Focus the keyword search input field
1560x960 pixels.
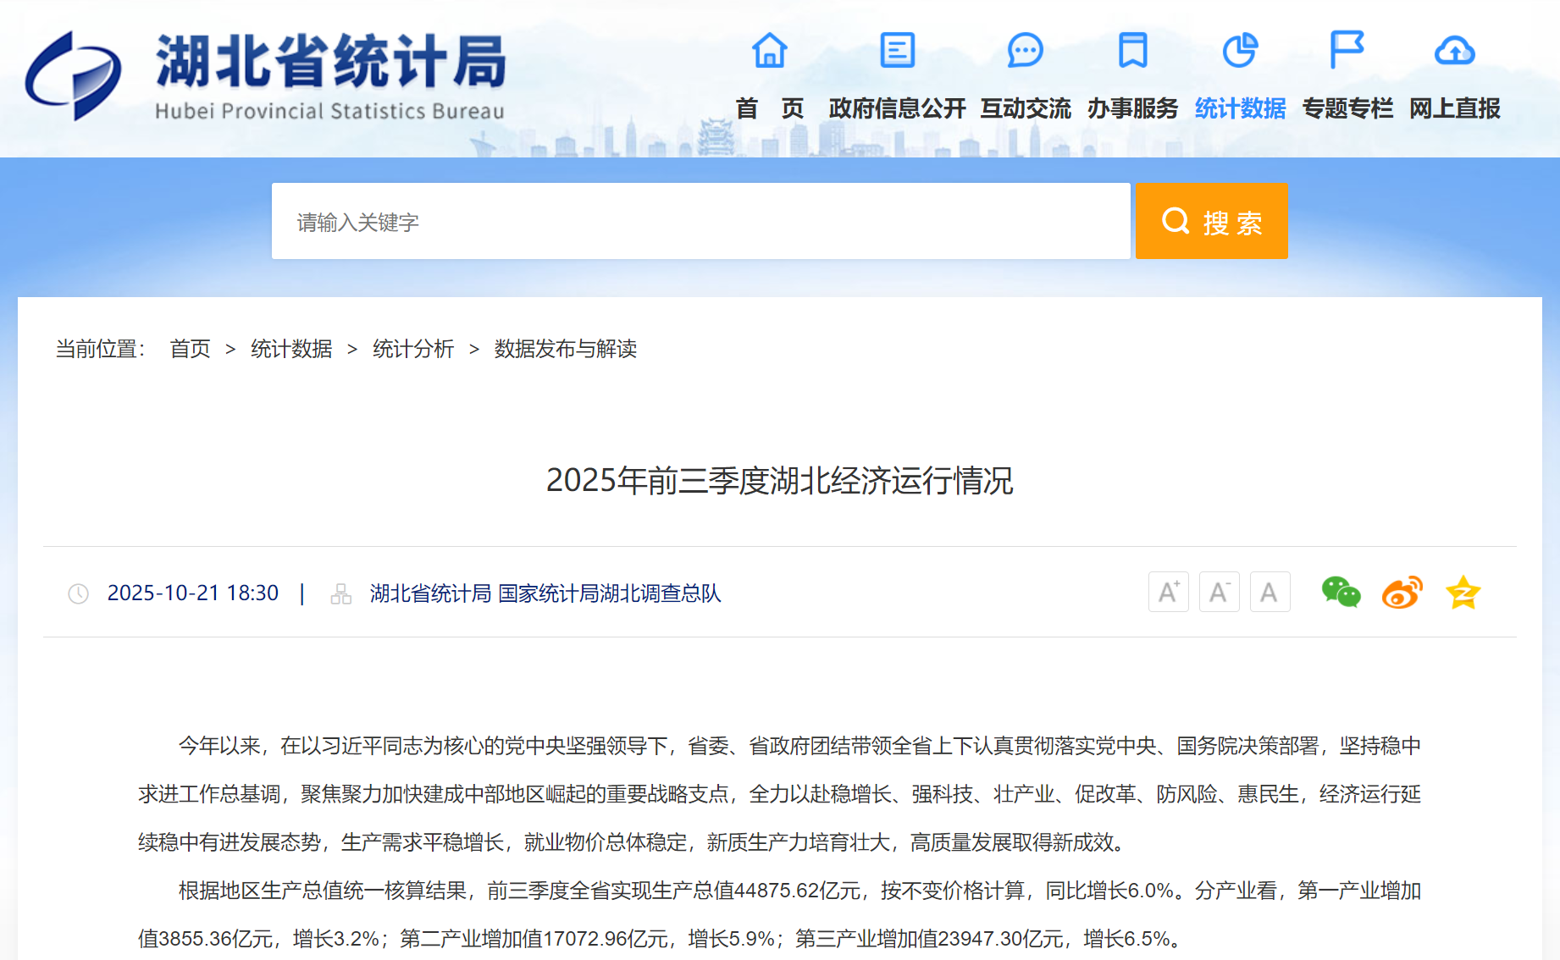700,222
